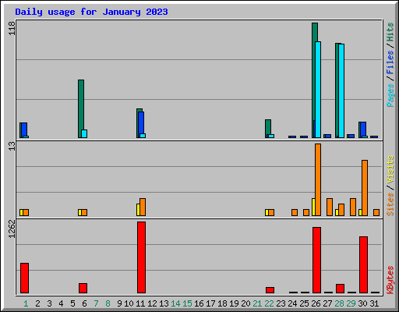Click the green day label '15'
399x312 pixels.
point(187,303)
